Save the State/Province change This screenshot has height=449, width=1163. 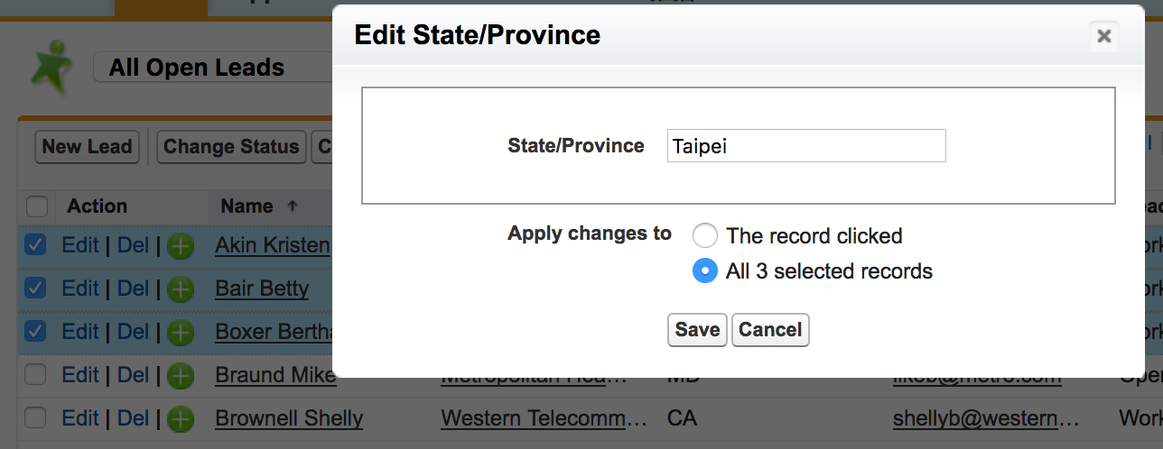697,330
